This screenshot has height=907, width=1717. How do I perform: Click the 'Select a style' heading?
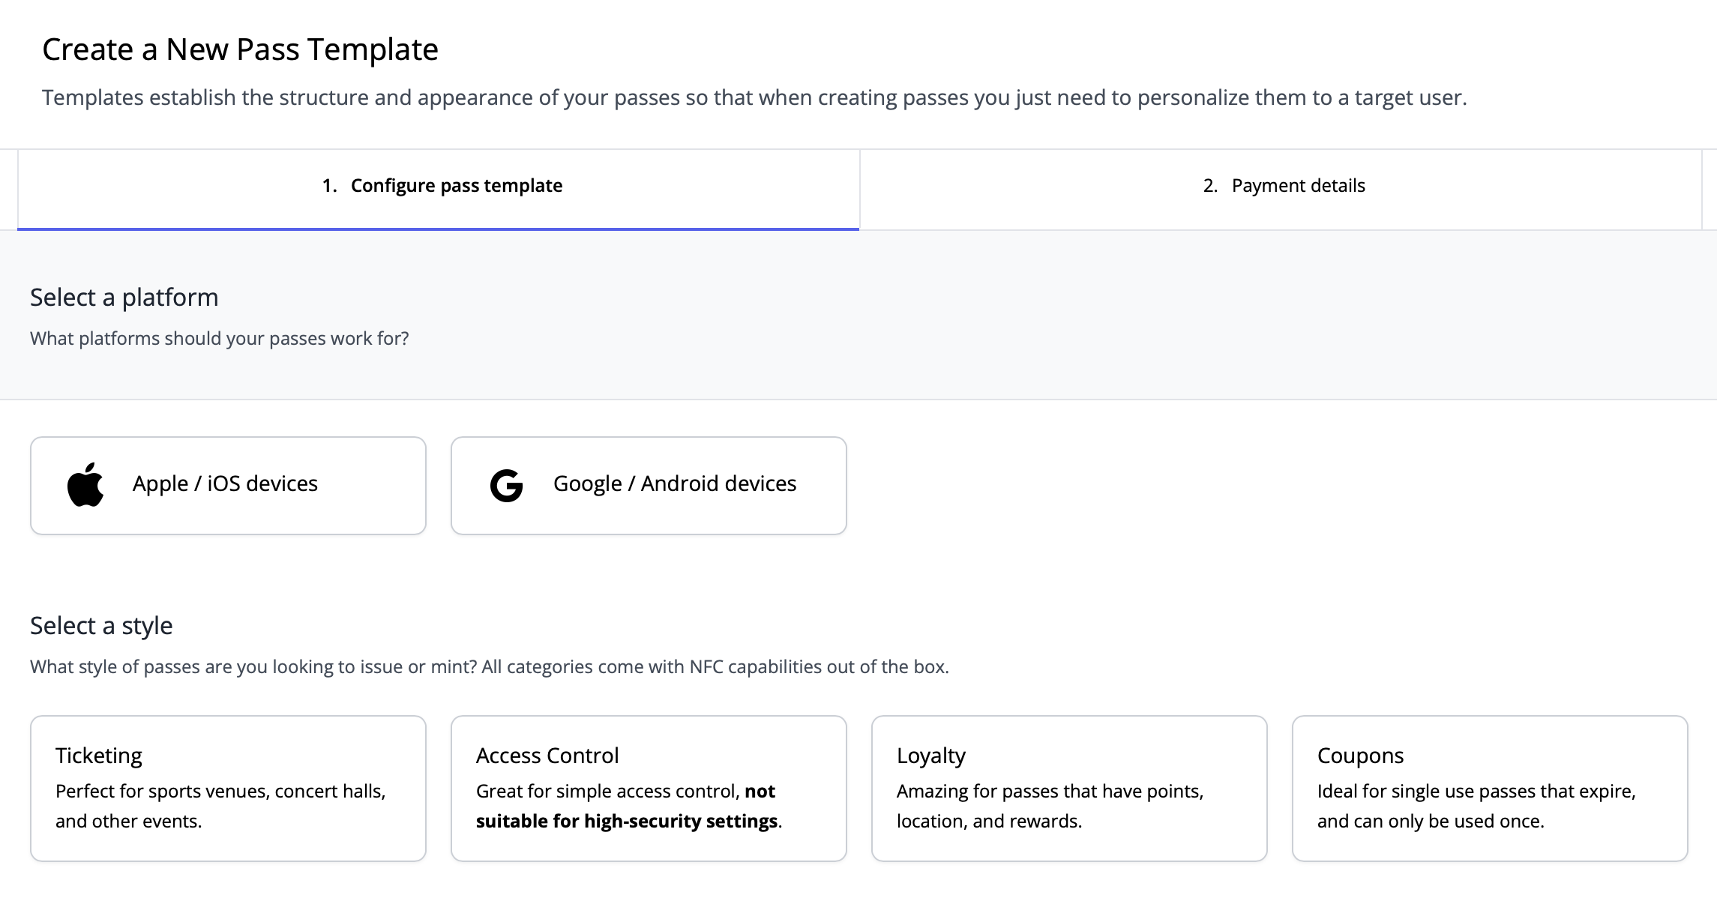pyautogui.click(x=101, y=626)
